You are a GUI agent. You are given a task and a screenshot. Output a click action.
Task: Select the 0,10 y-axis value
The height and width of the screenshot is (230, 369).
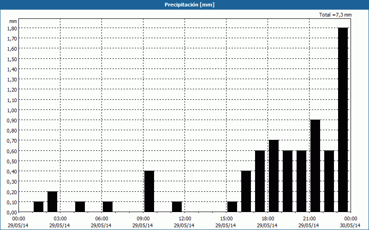coord(12,202)
